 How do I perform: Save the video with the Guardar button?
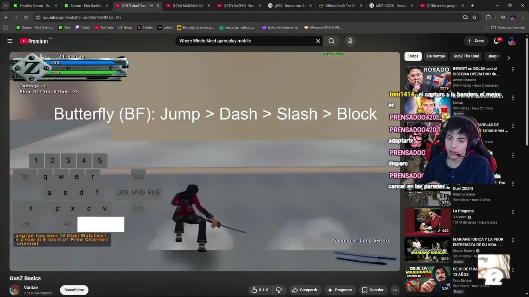point(373,290)
